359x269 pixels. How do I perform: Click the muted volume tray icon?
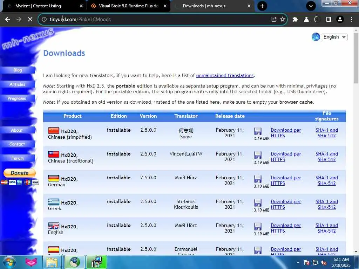click(x=324, y=262)
